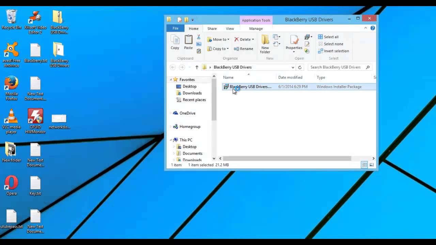Image resolution: width=436 pixels, height=245 pixels.
Task: Click the Edit icon in Open group
Action: (x=307, y=44)
